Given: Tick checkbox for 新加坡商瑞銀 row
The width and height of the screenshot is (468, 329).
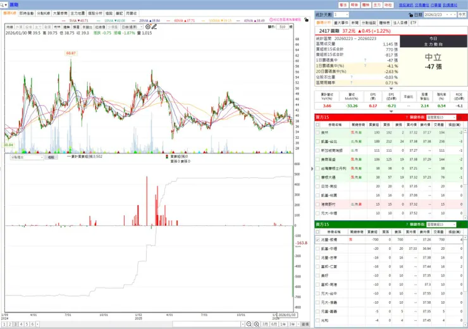Looking at the screenshot, I should pos(317,151).
